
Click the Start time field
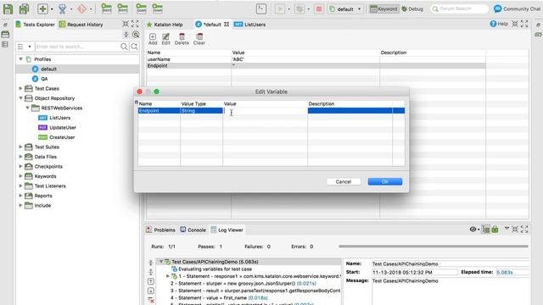pos(415,272)
